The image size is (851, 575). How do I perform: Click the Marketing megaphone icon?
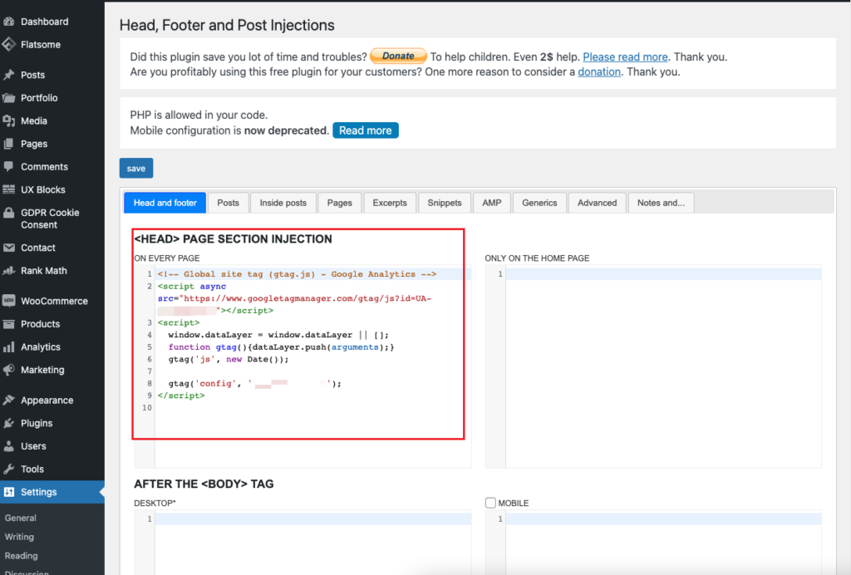pyautogui.click(x=8, y=370)
